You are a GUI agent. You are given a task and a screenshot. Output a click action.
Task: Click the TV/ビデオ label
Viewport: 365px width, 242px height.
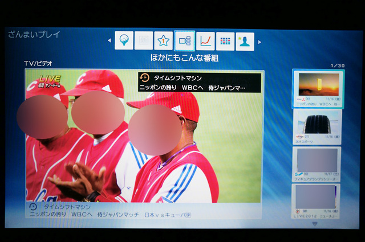pos(38,63)
